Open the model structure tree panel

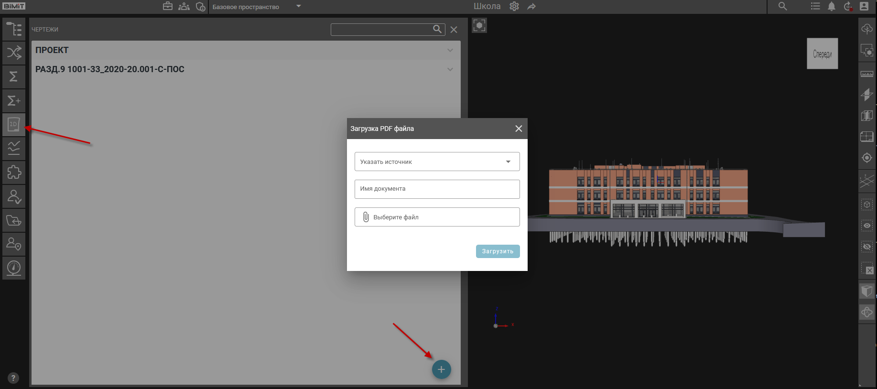[14, 29]
